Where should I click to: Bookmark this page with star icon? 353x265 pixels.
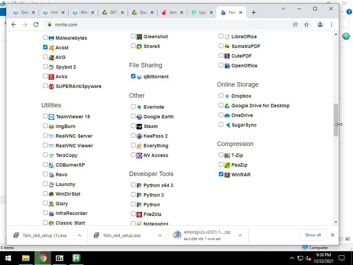pos(306,24)
